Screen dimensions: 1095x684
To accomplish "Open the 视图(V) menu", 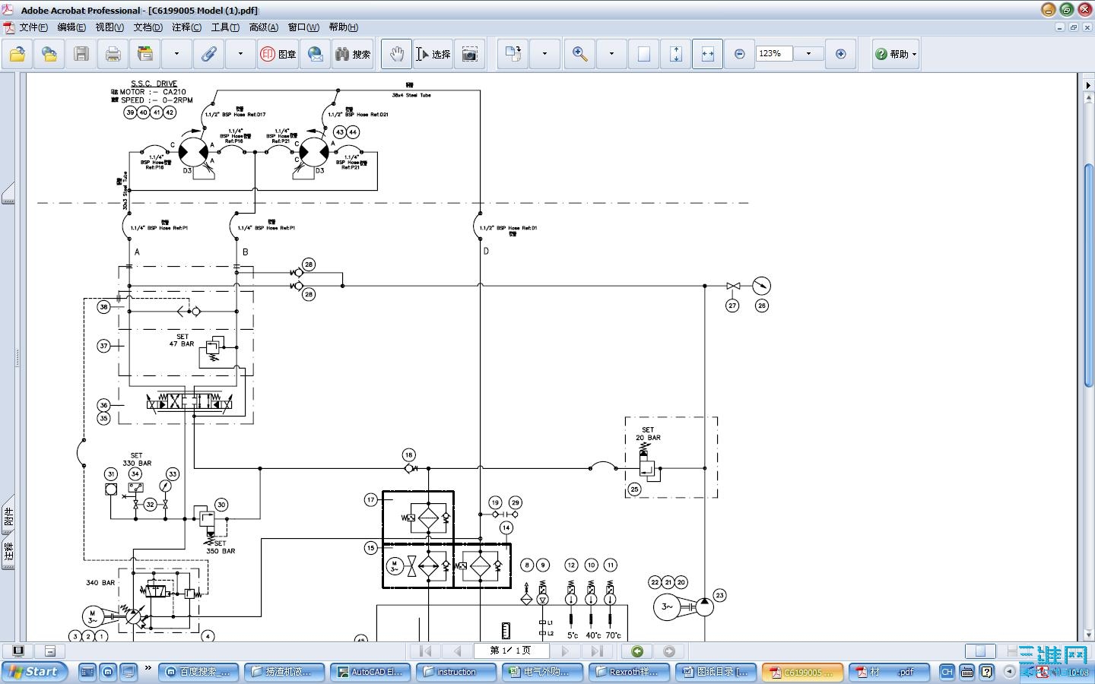I will [109, 27].
